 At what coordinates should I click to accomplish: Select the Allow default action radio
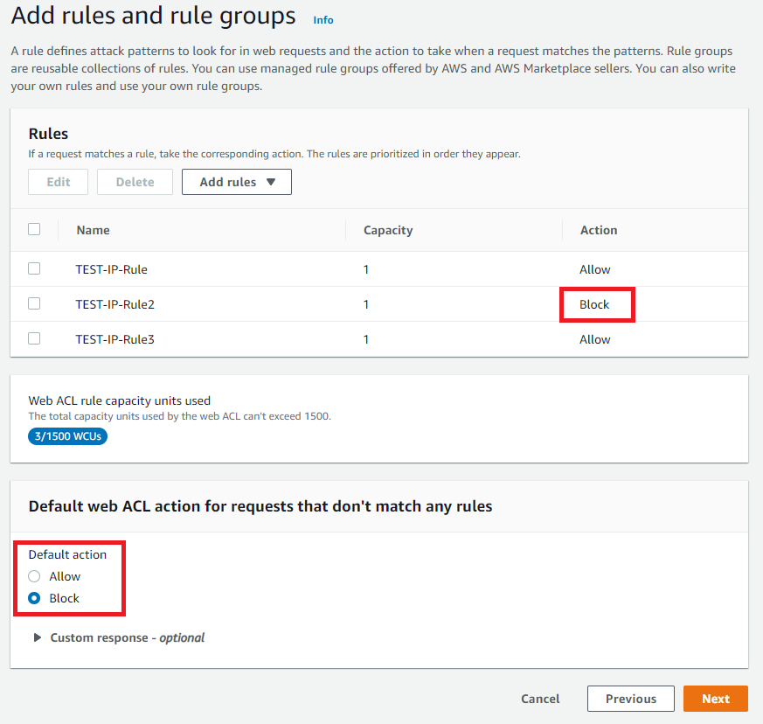point(34,576)
